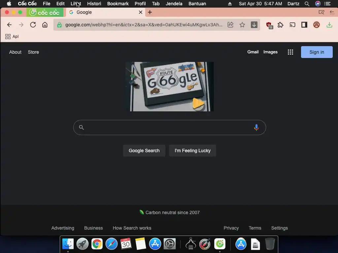This screenshot has width=338, height=253.
Task: Open the Calendar dock icon
Action: click(x=126, y=244)
